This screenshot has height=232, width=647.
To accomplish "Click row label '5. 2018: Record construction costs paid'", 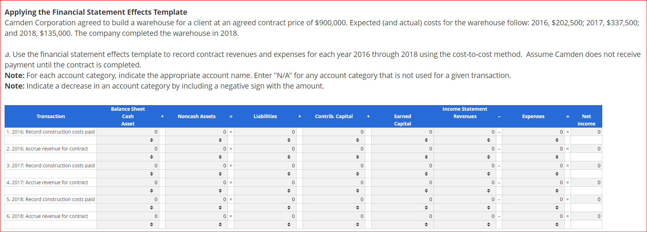I will (51, 199).
